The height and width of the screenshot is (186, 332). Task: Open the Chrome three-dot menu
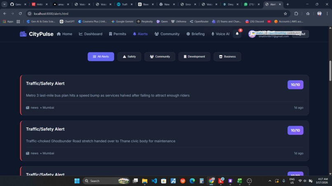click(327, 14)
